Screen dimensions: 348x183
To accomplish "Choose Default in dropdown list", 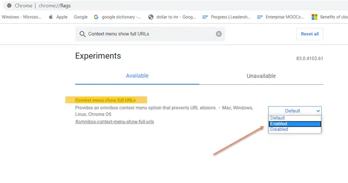I will coord(295,118).
